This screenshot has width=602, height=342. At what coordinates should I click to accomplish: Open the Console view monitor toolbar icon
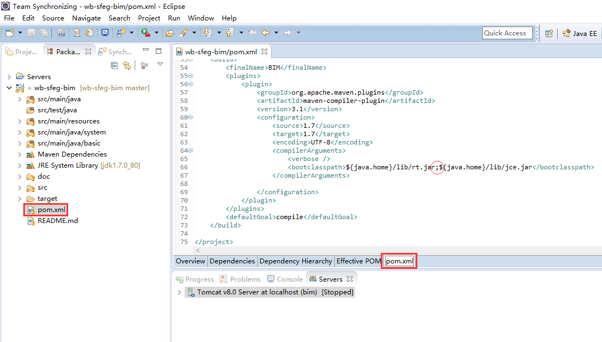point(105,33)
